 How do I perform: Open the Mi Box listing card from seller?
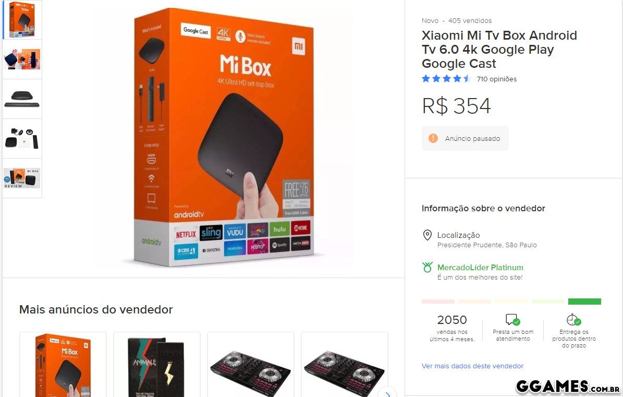pos(63,365)
